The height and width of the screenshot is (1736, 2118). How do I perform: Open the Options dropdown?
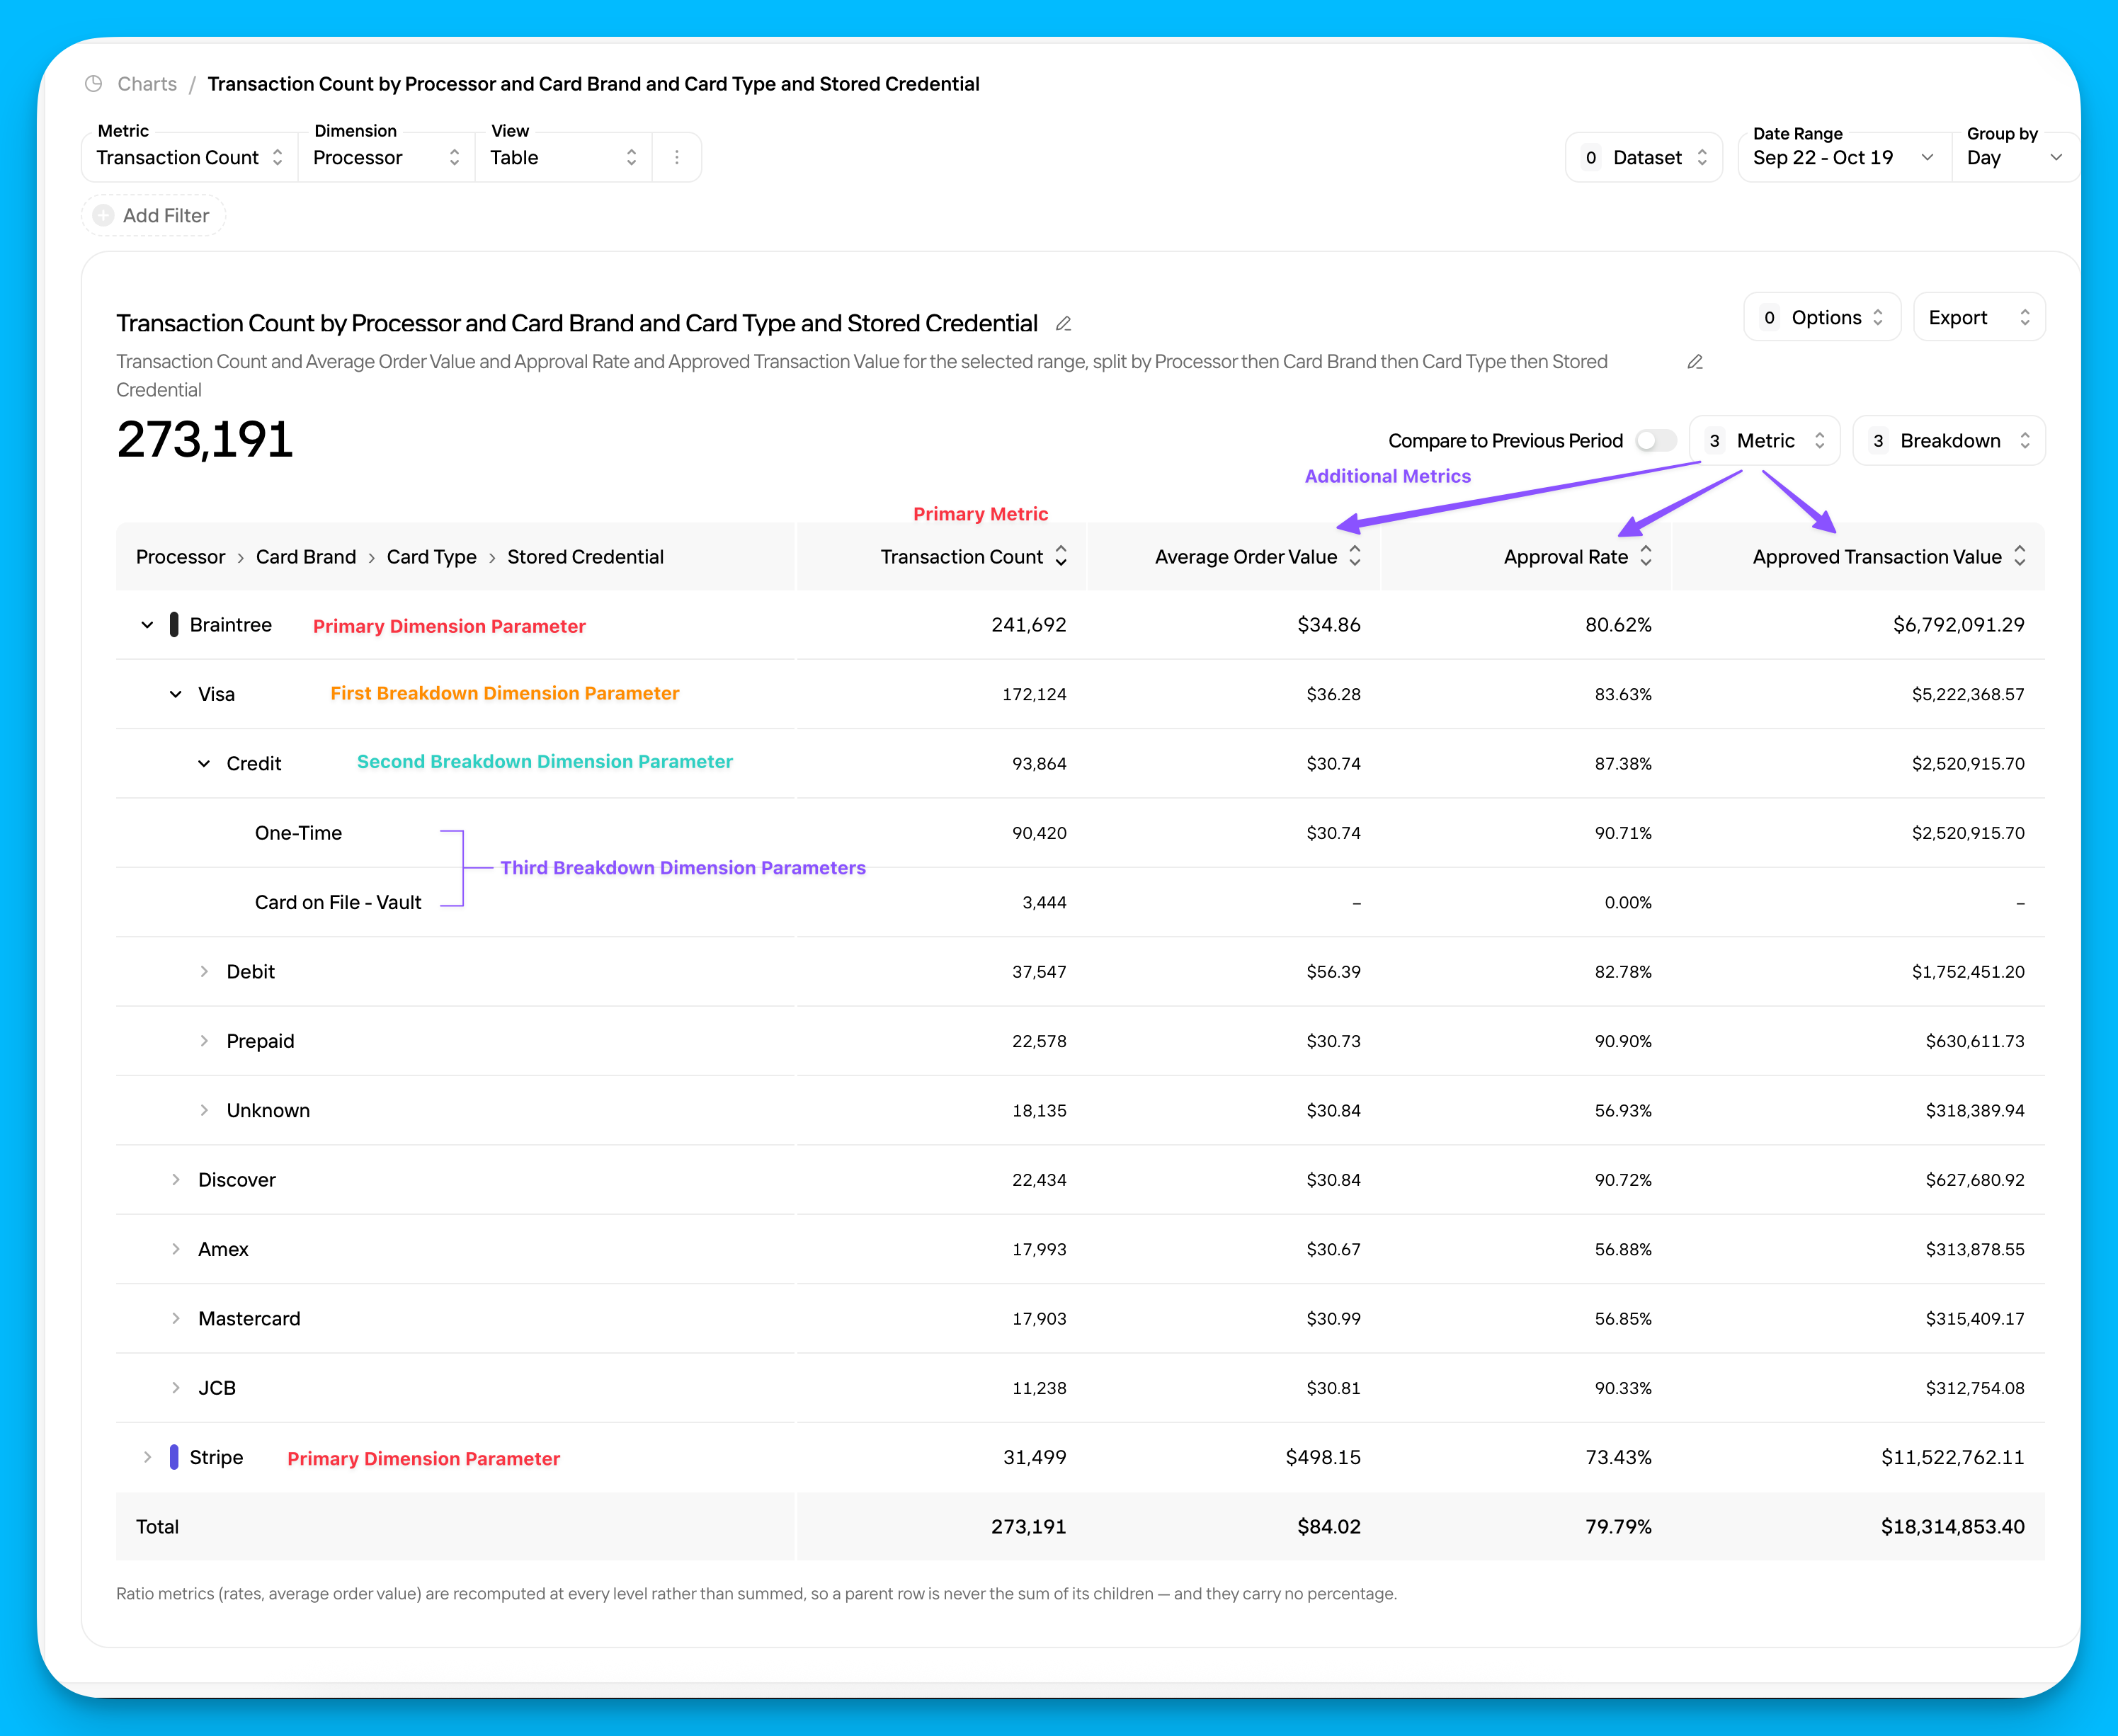pyautogui.click(x=1822, y=317)
